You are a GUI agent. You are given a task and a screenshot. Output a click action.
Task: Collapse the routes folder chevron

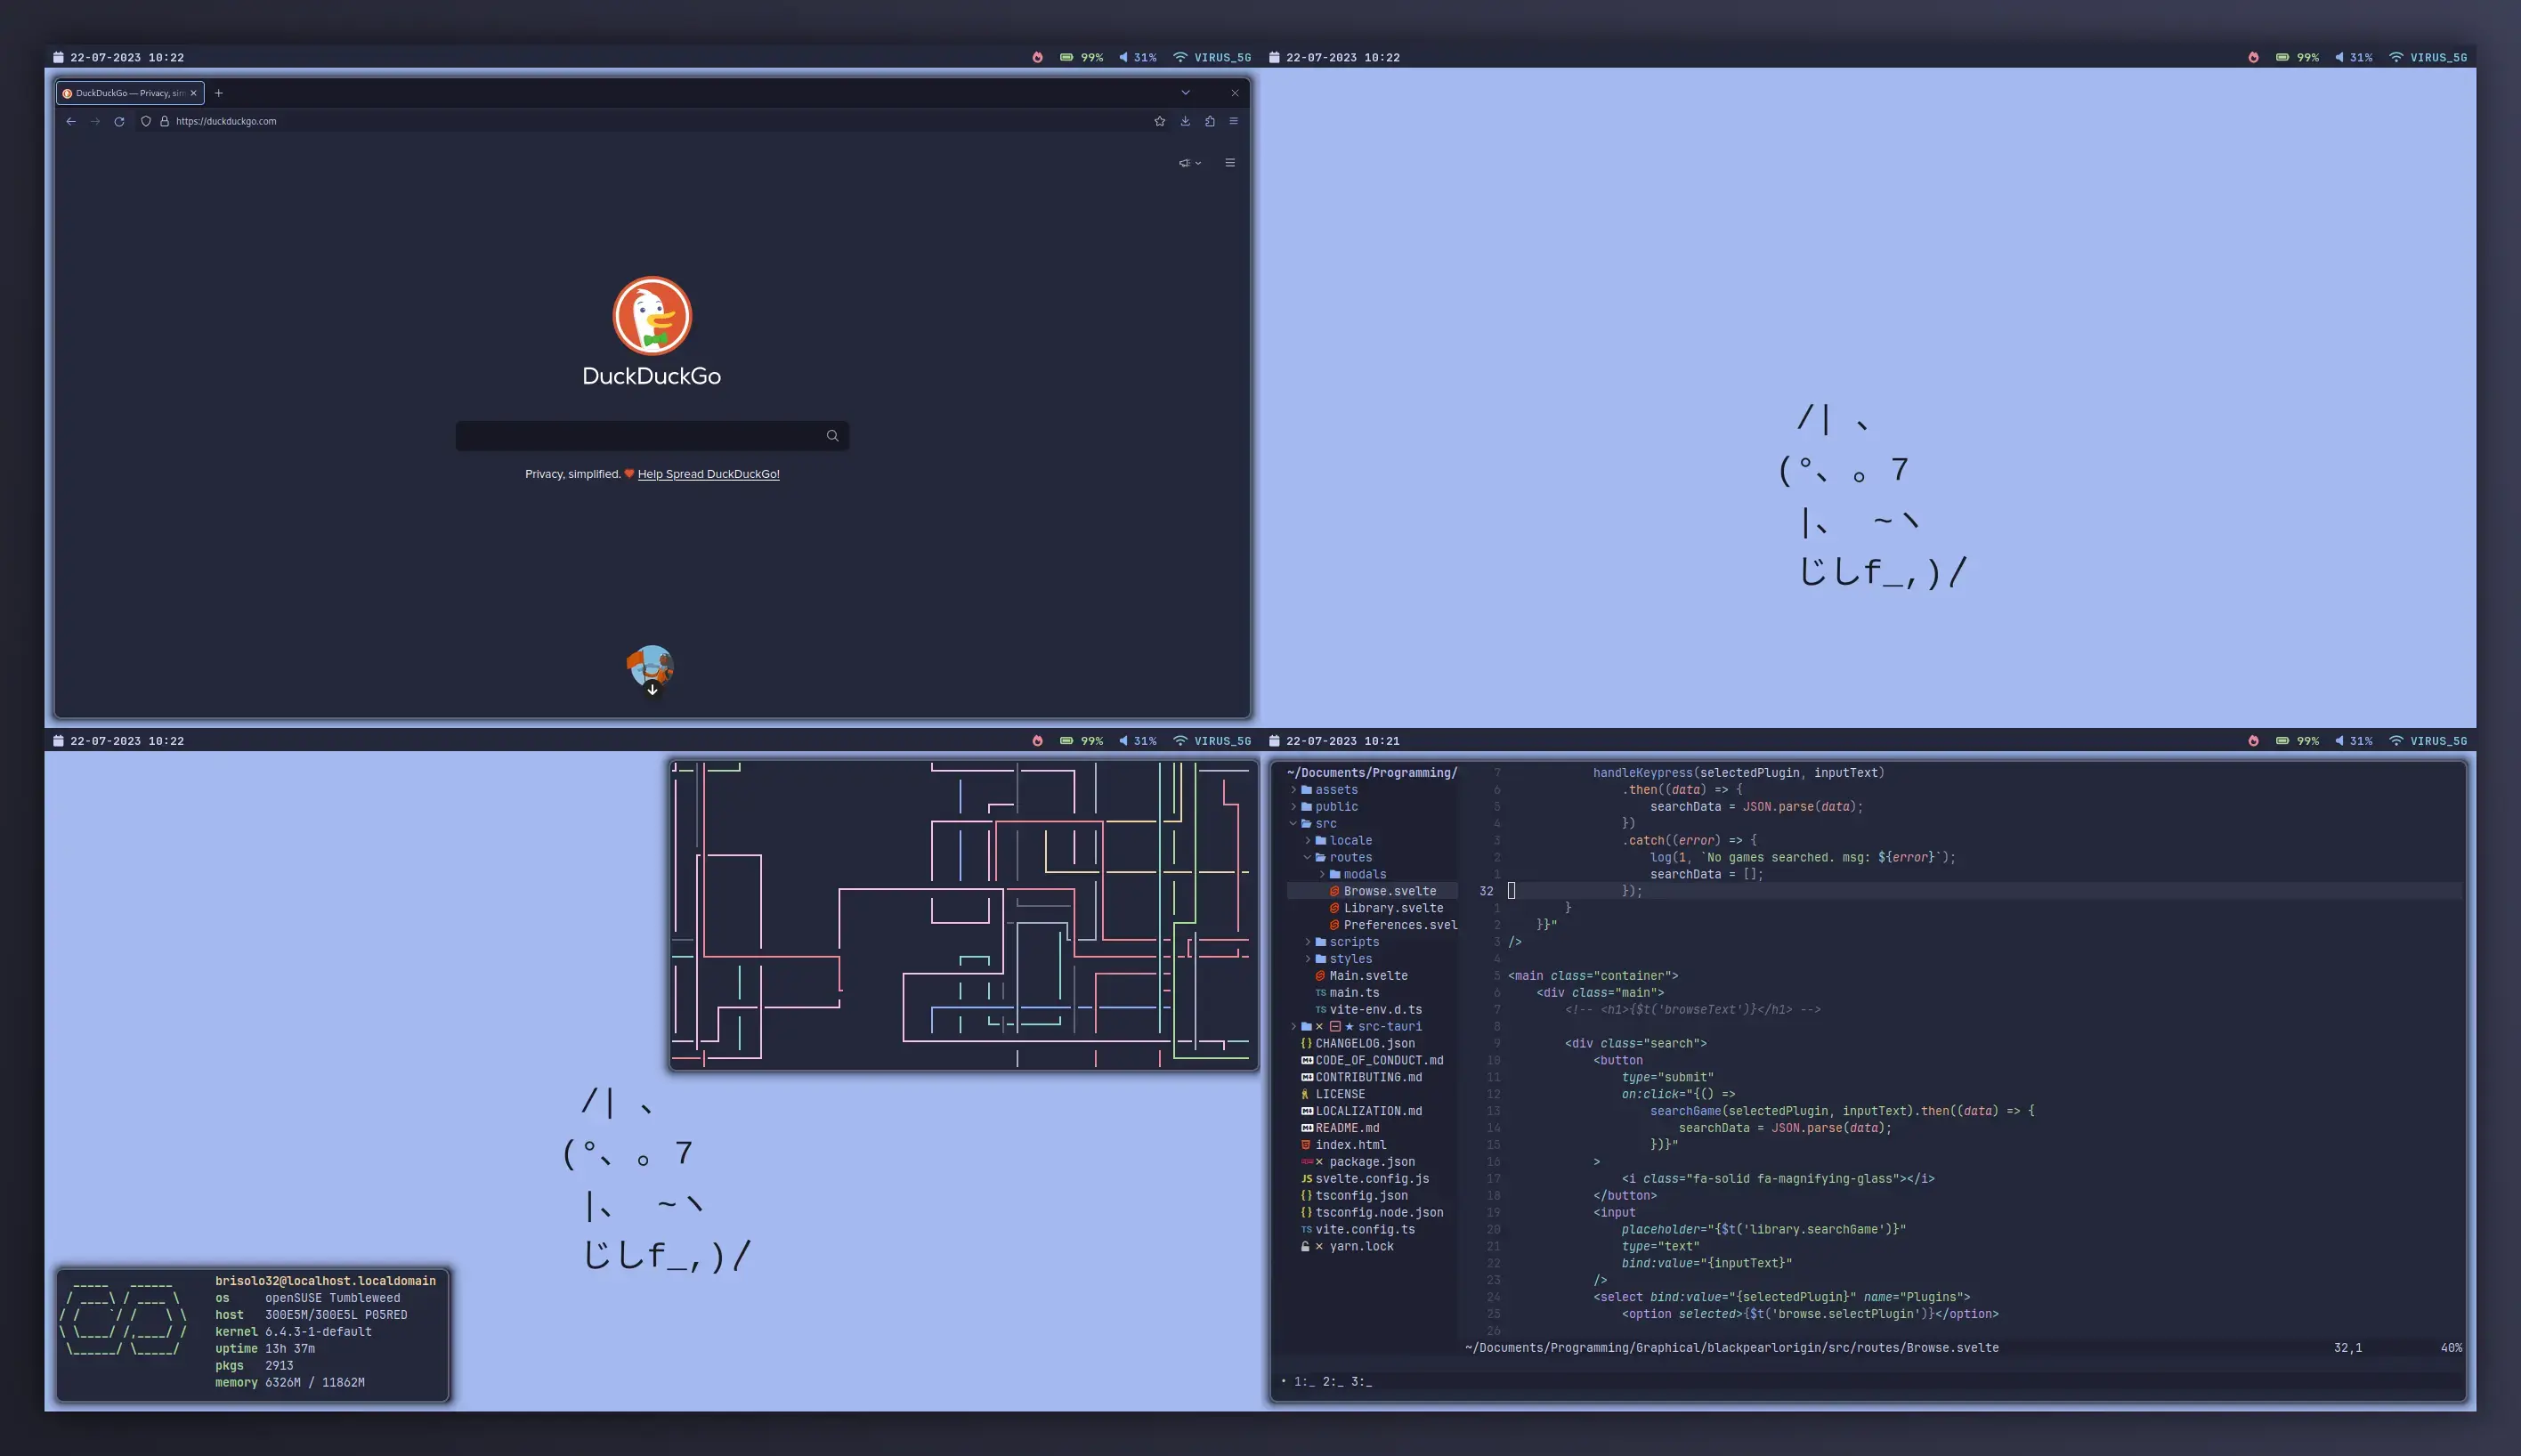[x=1308, y=858]
